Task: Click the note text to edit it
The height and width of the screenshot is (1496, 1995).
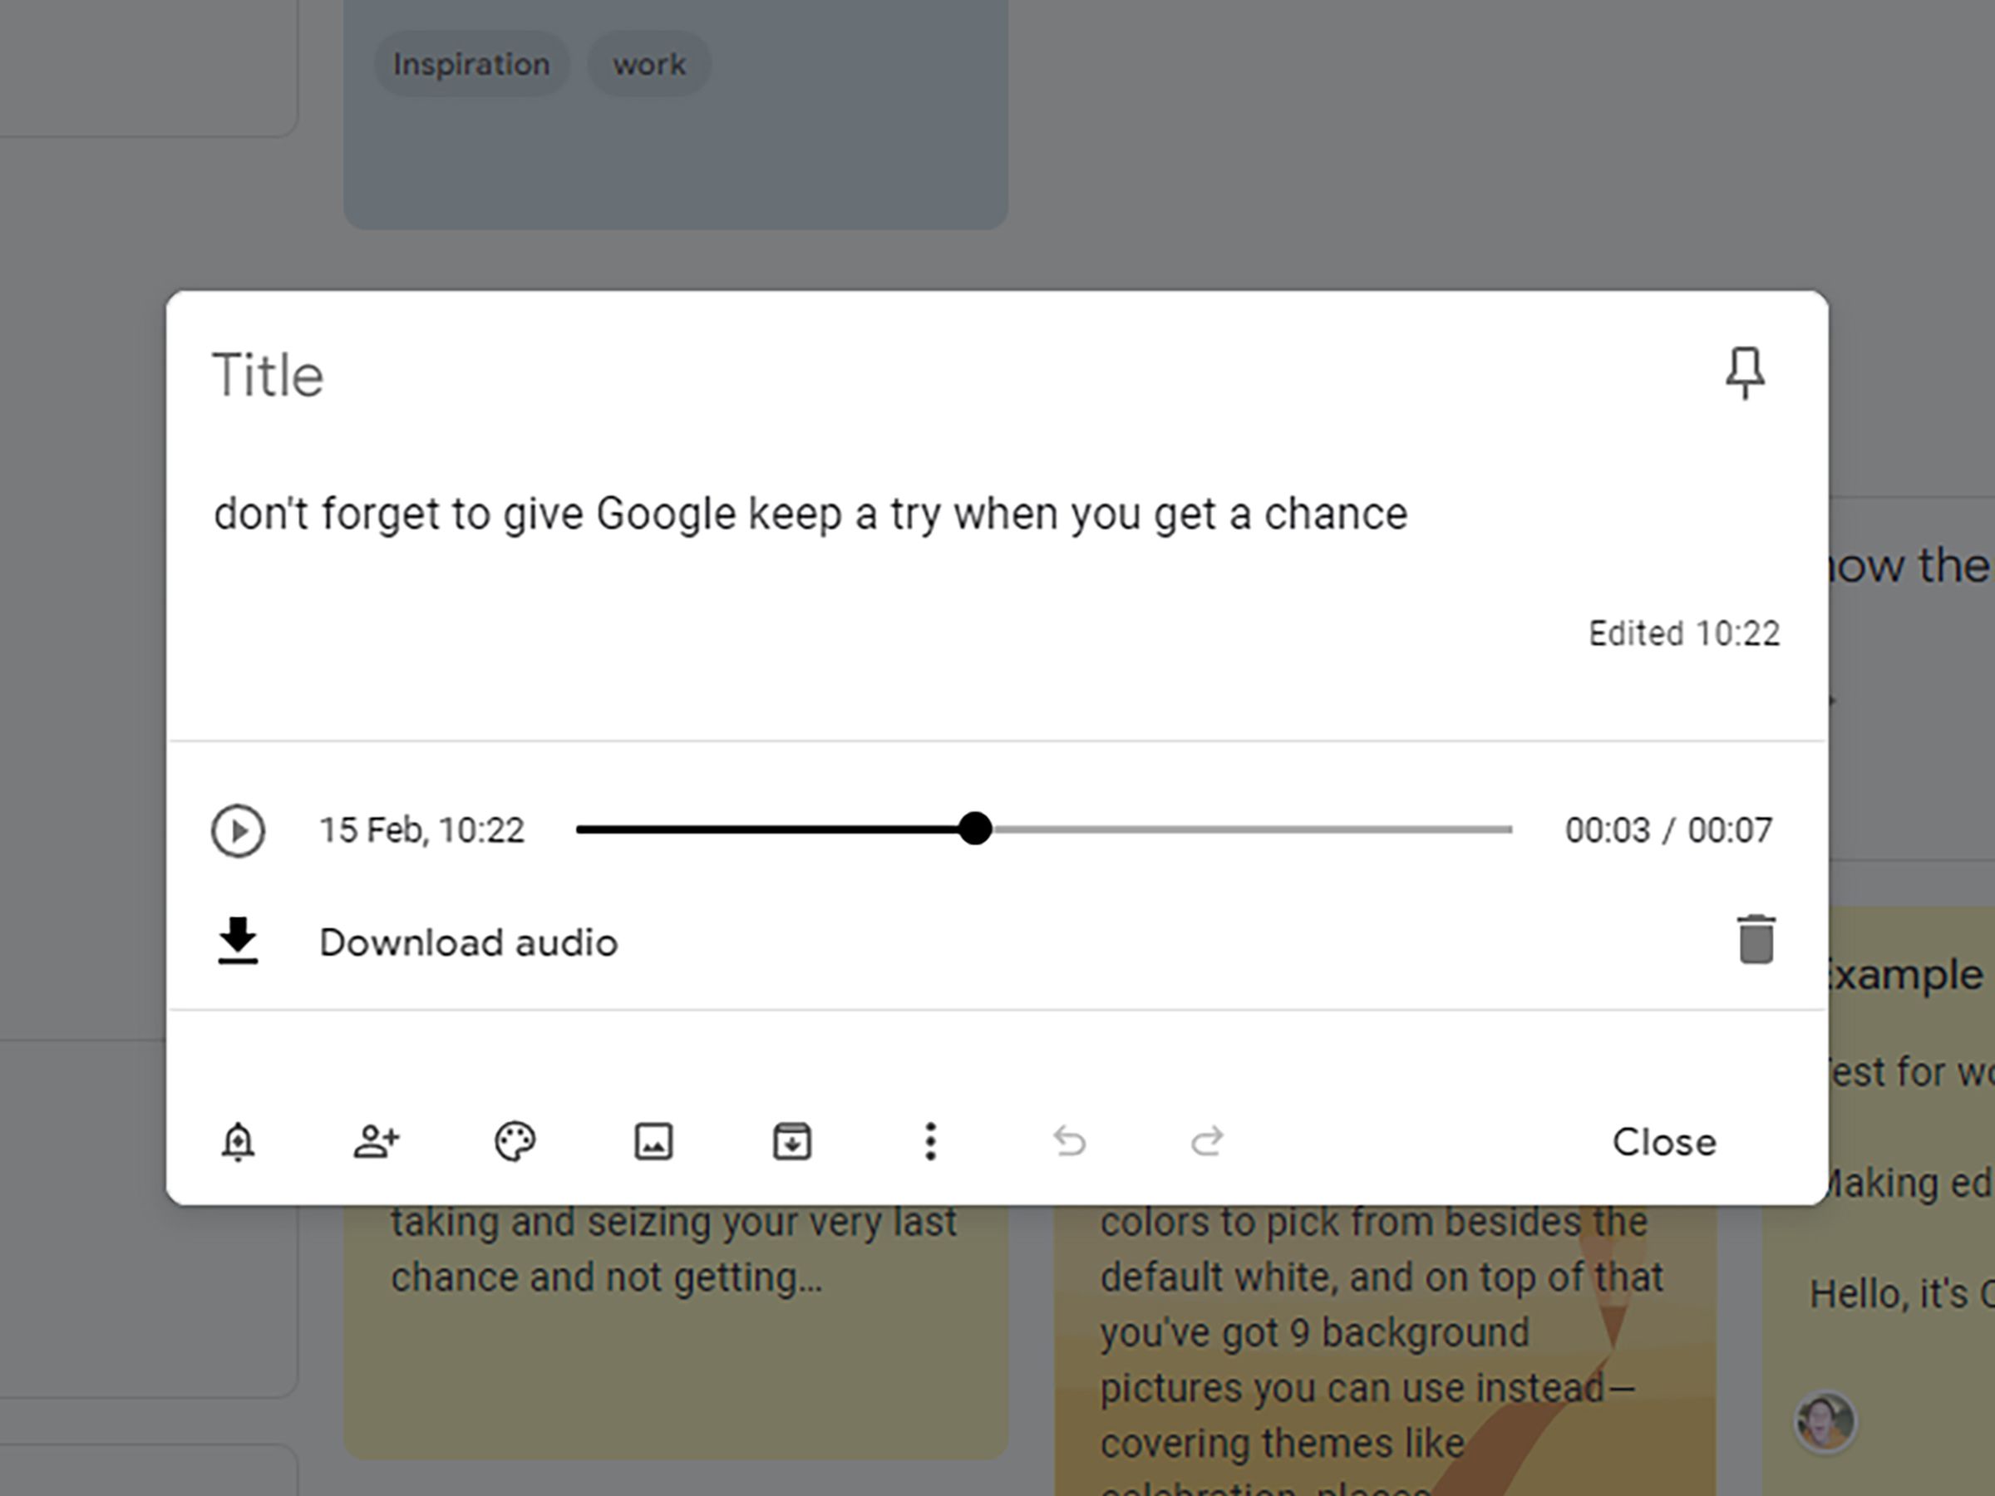Action: coord(810,512)
